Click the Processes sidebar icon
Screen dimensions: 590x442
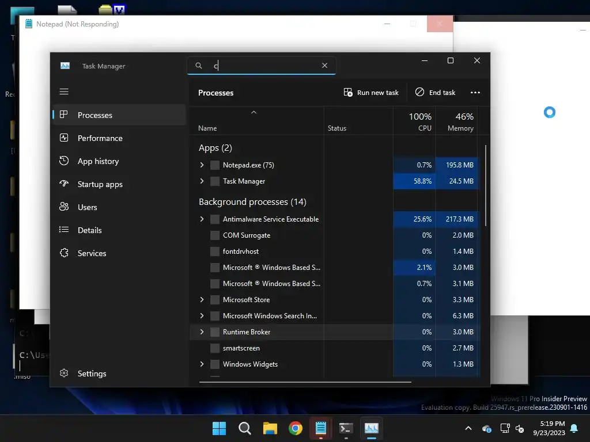tap(64, 115)
